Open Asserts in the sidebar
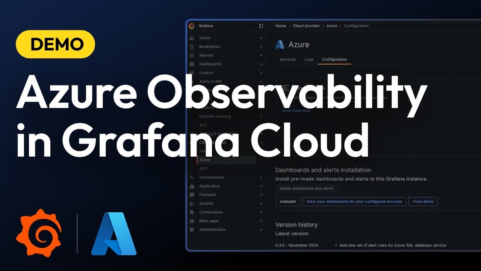This screenshot has height=271, width=481. [206, 204]
